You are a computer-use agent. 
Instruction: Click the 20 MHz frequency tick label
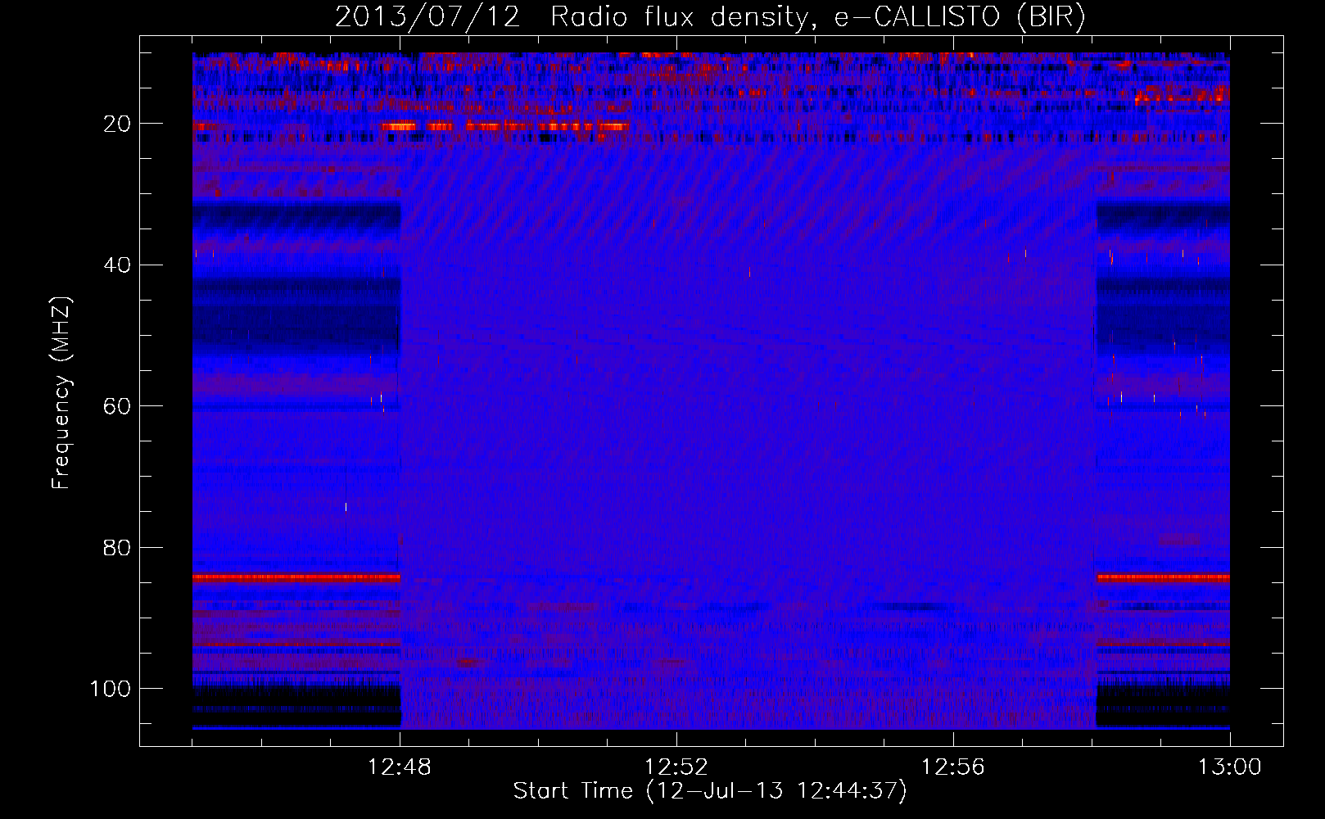(118, 124)
